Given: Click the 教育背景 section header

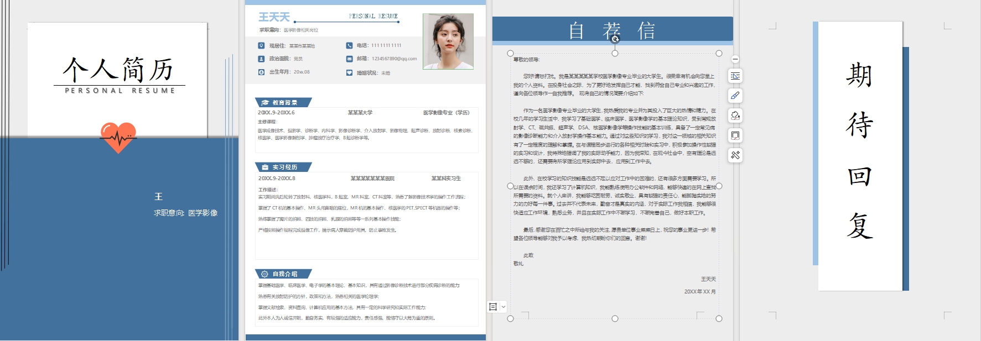Looking at the screenshot, I should (x=284, y=102).
